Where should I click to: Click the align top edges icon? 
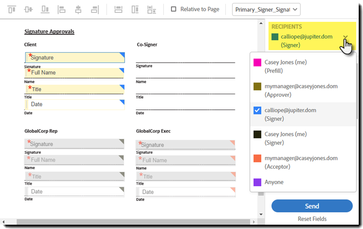12,9
